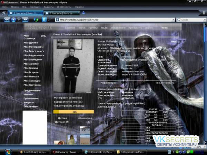Click the 'ред.' link beside Моя Страница
The height and width of the screenshot is (155, 207).
click(x=43, y=36)
